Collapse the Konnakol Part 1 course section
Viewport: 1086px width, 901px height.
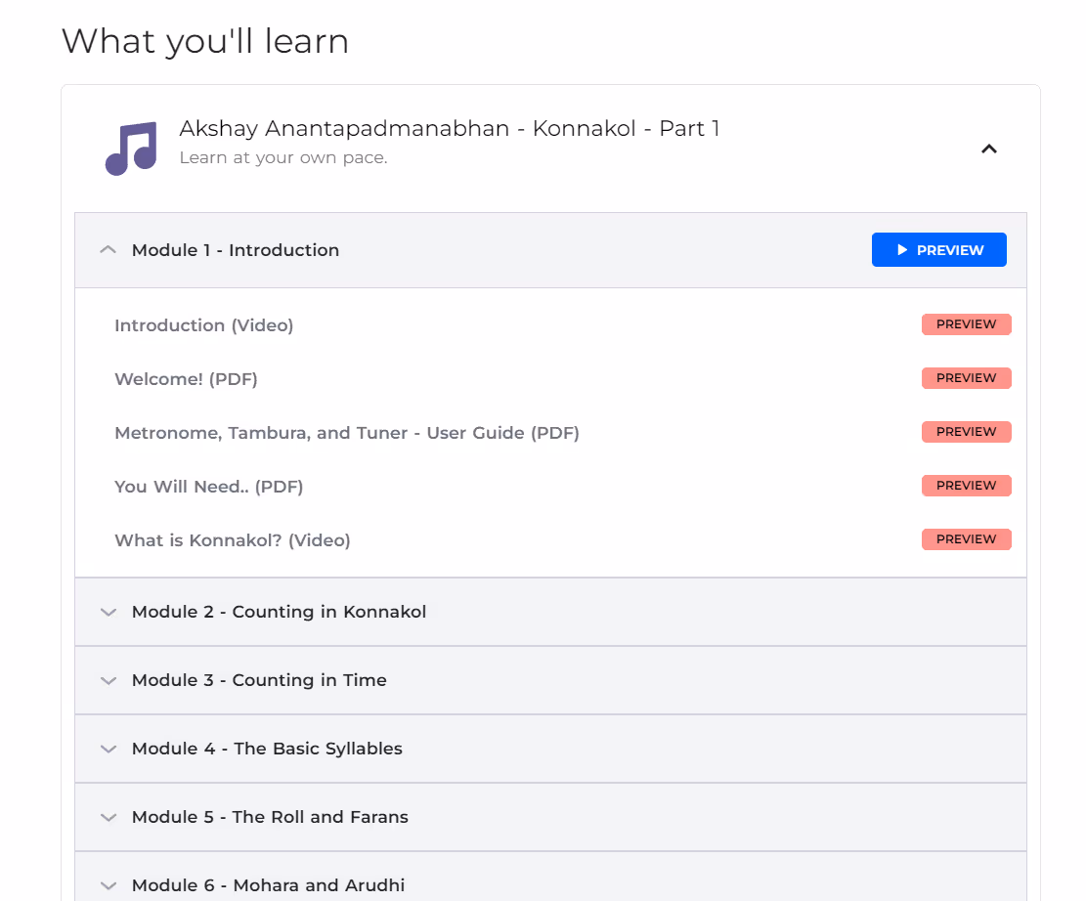(x=989, y=149)
